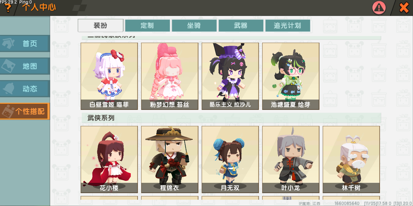Choose the 月无双 skin card

(x=230, y=159)
